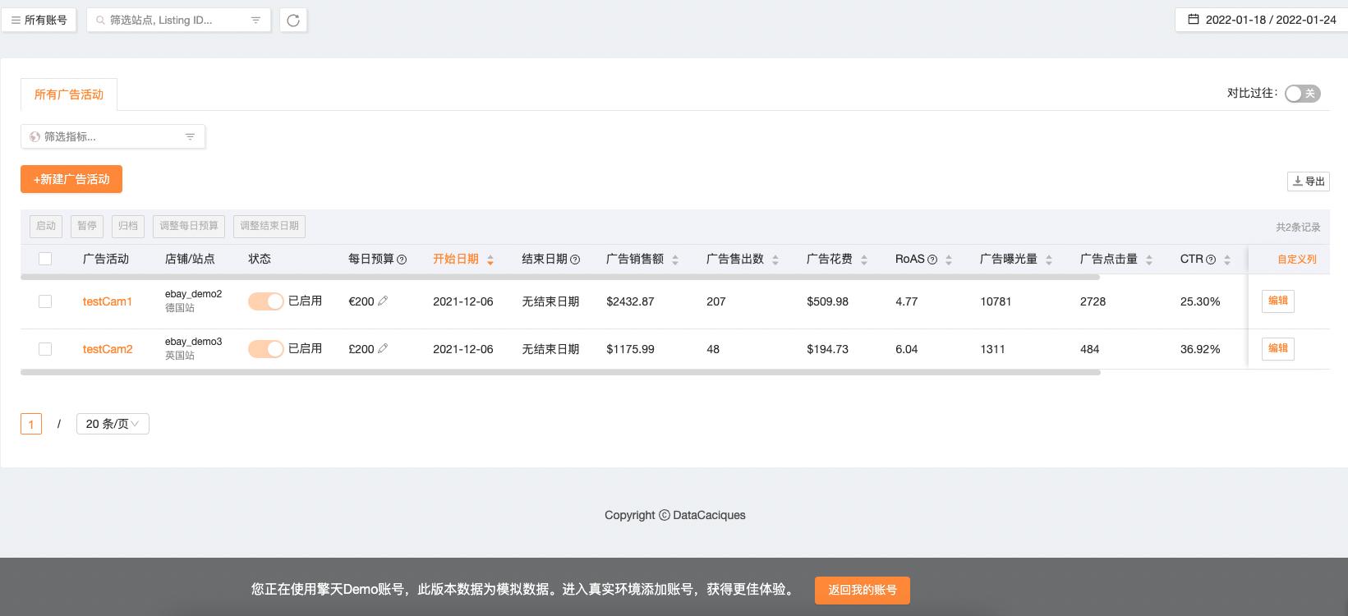Click the 归档 bulk action button
This screenshot has height=616, width=1348.
click(127, 226)
